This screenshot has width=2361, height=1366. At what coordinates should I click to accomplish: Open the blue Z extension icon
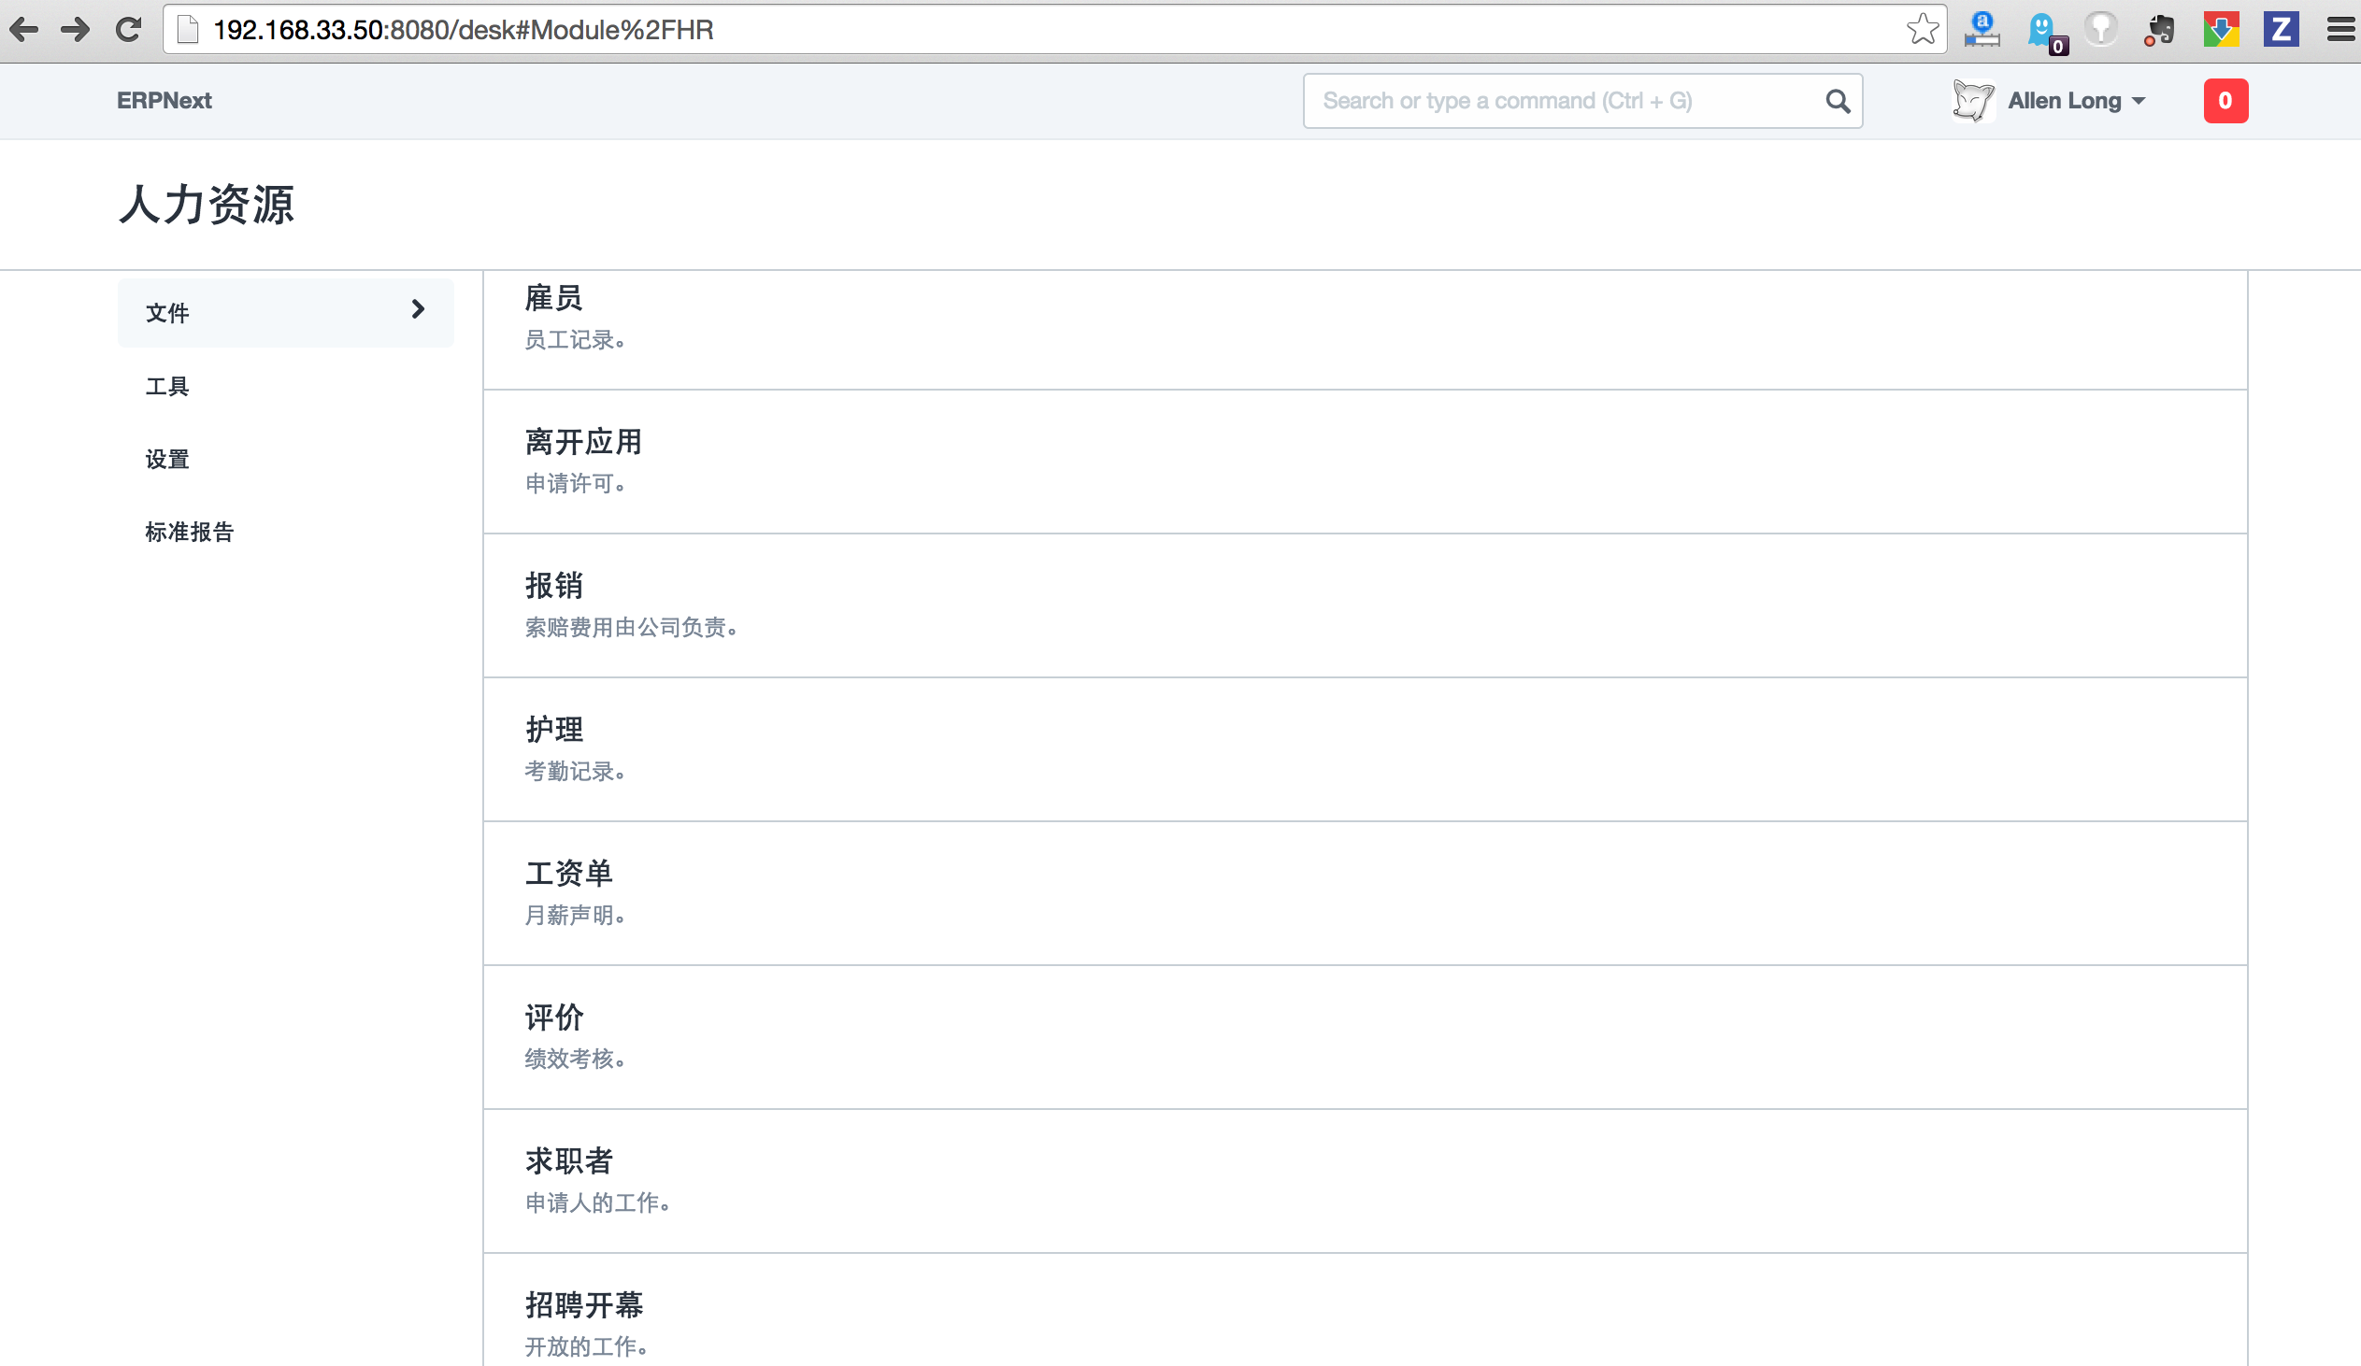coord(2281,30)
